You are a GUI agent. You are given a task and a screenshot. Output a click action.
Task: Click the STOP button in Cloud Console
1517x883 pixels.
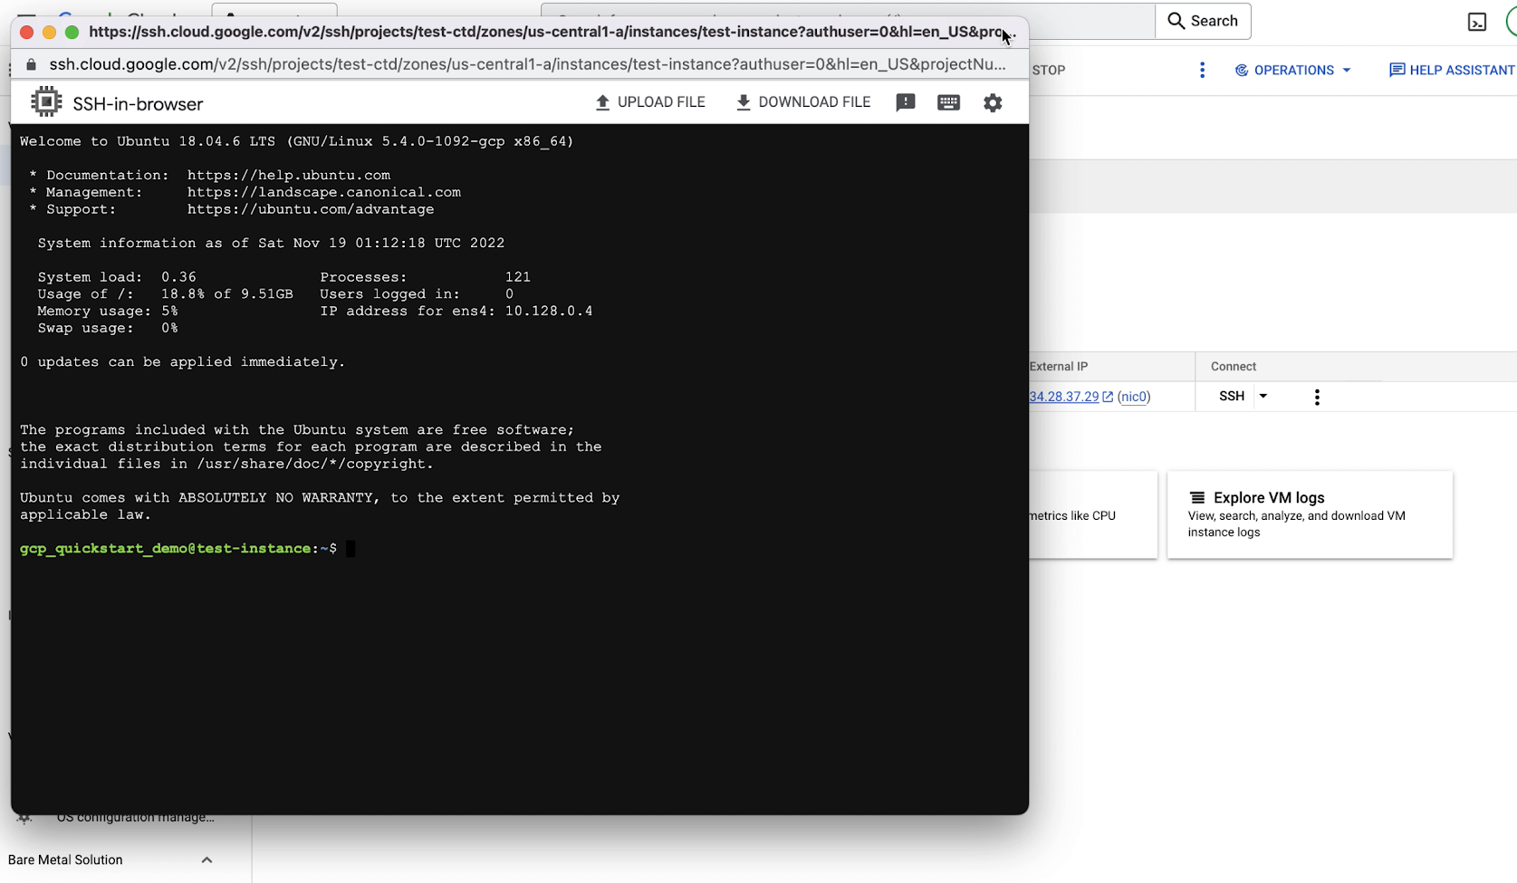[1048, 70]
